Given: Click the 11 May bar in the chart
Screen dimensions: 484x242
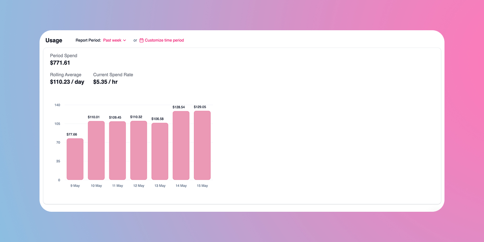Looking at the screenshot, I should coord(117,150).
